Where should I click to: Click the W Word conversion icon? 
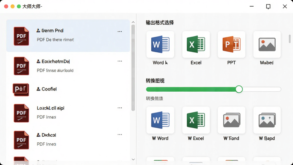(160, 120)
